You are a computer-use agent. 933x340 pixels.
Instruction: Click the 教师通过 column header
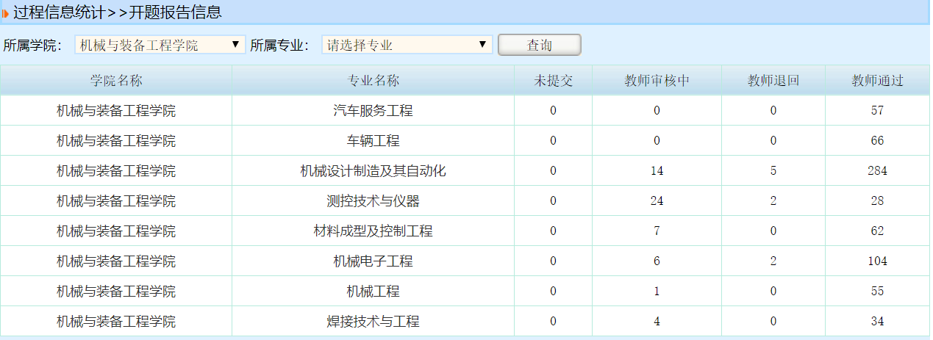(877, 81)
